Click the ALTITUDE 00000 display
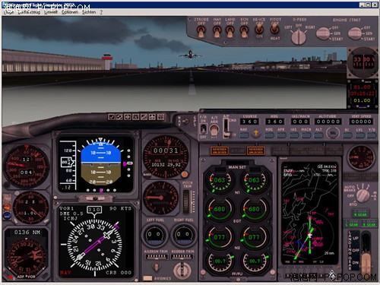This screenshot has height=285, width=380. click(328, 122)
